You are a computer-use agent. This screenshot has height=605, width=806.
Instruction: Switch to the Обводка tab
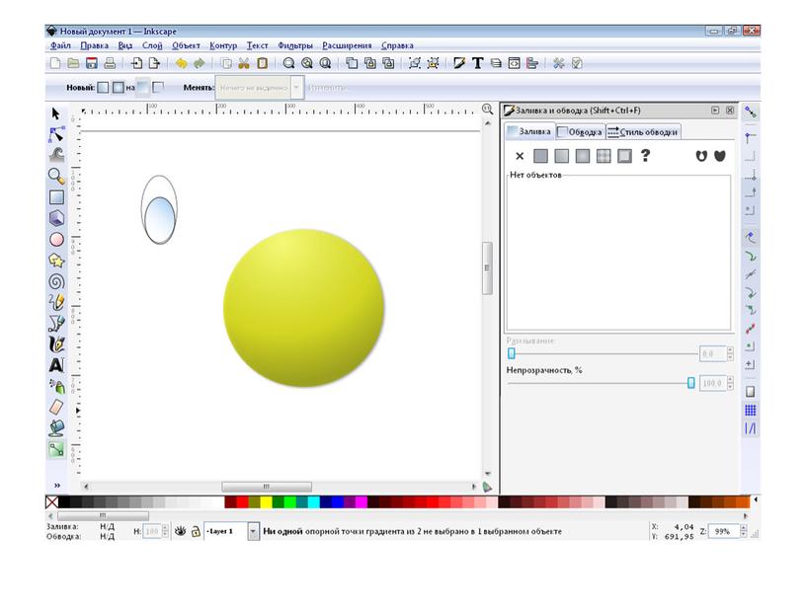tap(581, 132)
